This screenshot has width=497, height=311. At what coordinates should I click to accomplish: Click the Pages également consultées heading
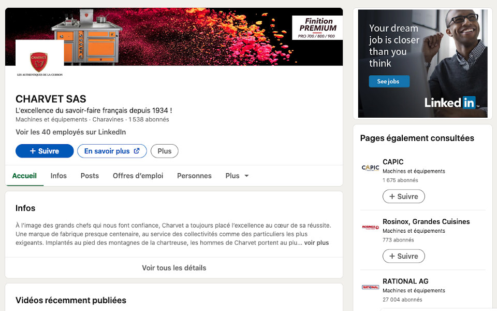point(417,138)
